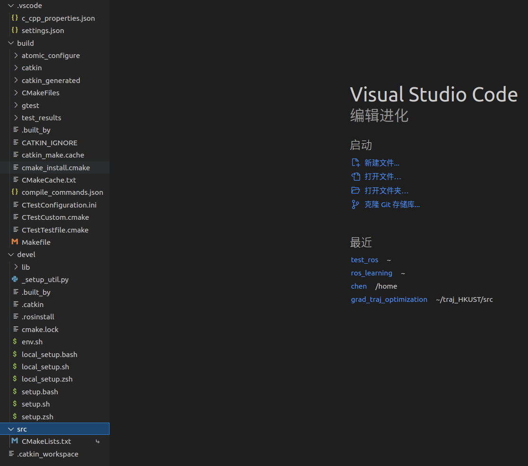Select the gtest folder label
The width and height of the screenshot is (528, 466).
[30, 106]
